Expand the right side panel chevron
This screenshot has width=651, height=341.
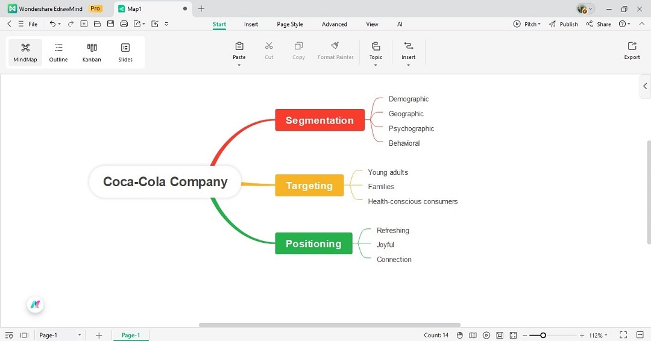click(645, 86)
